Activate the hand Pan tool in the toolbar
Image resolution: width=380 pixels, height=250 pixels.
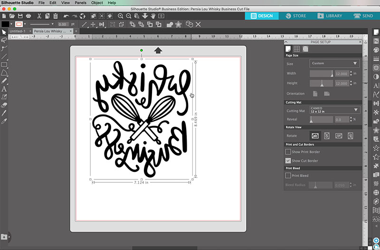click(153, 16)
